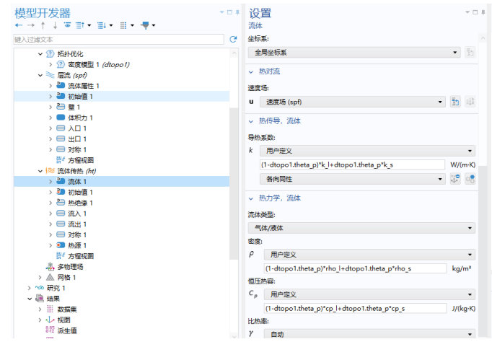Collapse the 热对流 section
The height and width of the screenshot is (347, 492).
(251, 72)
